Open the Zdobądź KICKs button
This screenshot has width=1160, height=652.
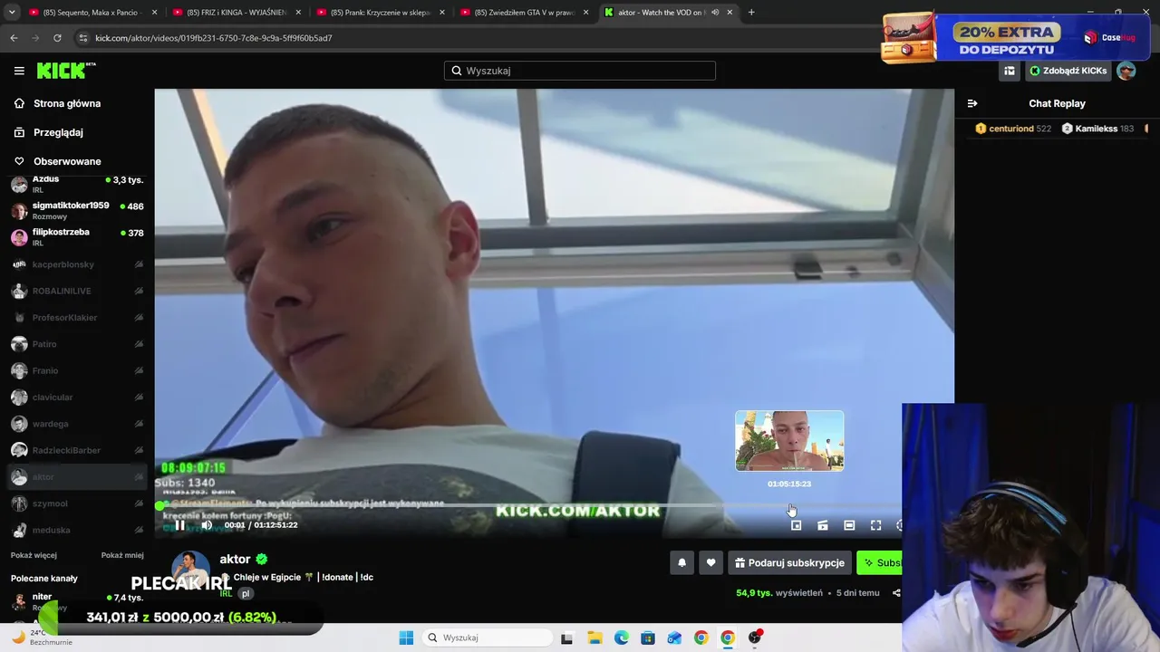coord(1068,71)
